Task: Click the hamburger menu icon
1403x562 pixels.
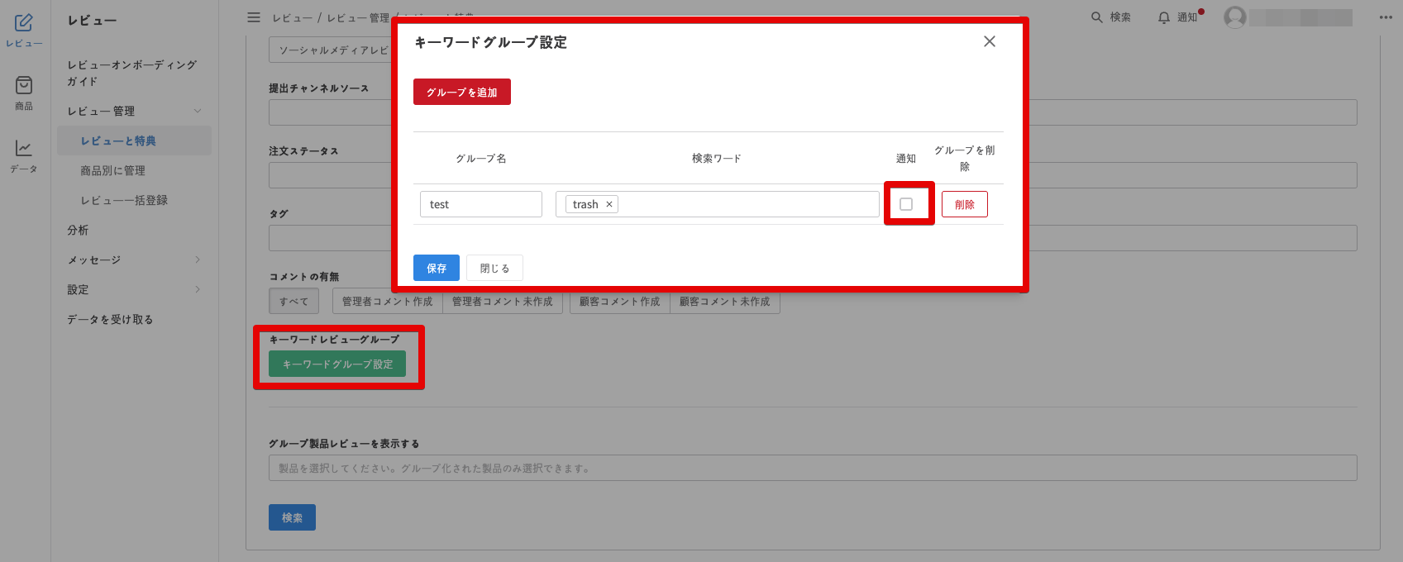Action: (254, 17)
